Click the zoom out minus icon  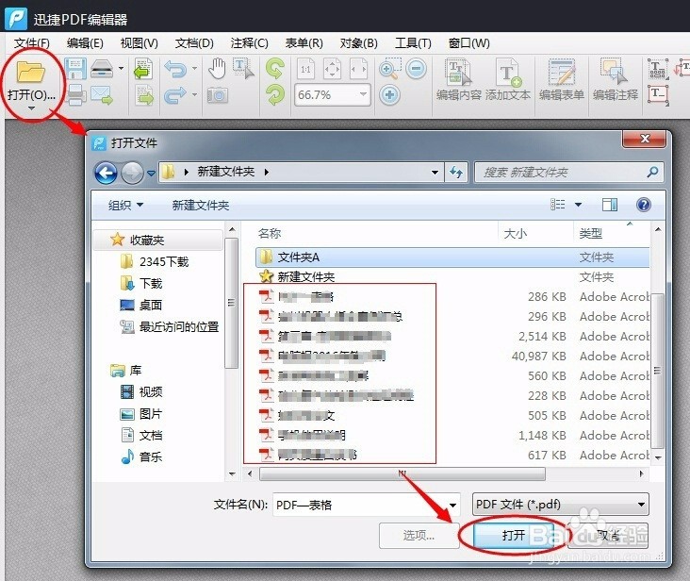click(417, 69)
